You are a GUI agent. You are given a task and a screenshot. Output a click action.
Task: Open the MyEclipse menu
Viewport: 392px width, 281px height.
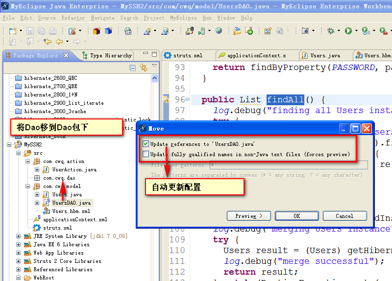point(183,18)
